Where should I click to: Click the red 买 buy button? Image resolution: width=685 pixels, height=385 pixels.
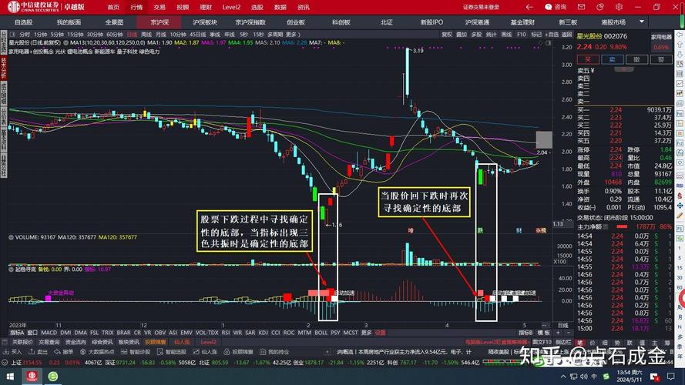588,59
